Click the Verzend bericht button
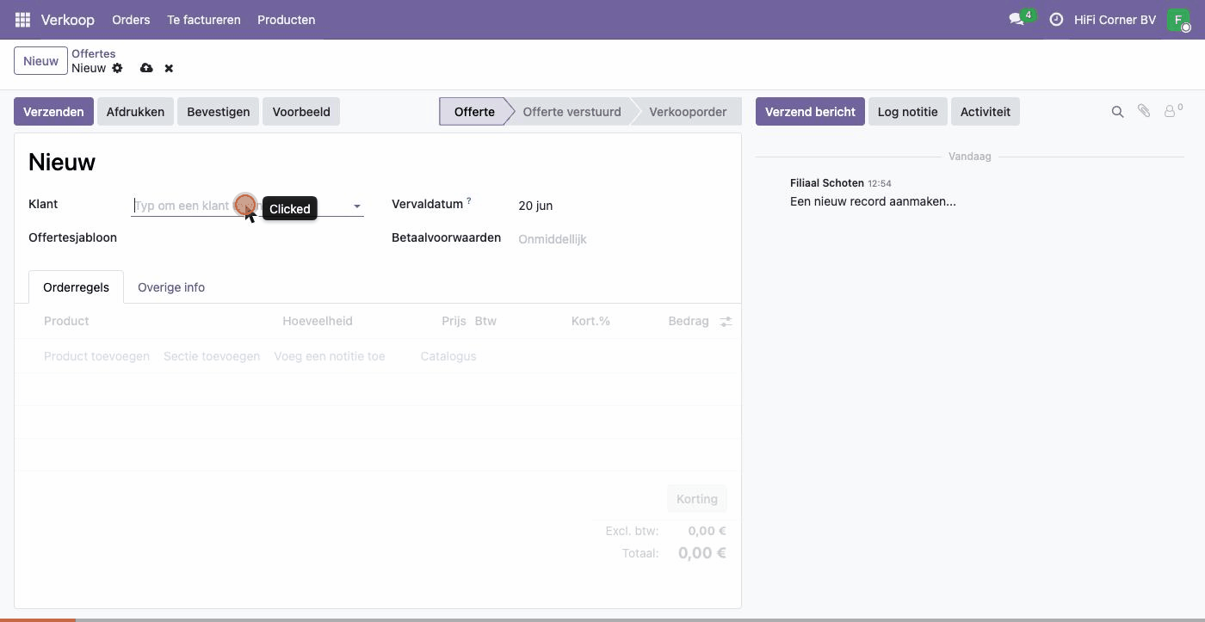 pos(810,112)
